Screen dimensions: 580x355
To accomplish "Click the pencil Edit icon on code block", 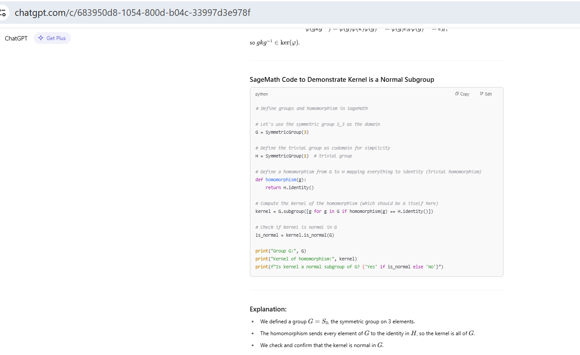I will [x=482, y=94].
